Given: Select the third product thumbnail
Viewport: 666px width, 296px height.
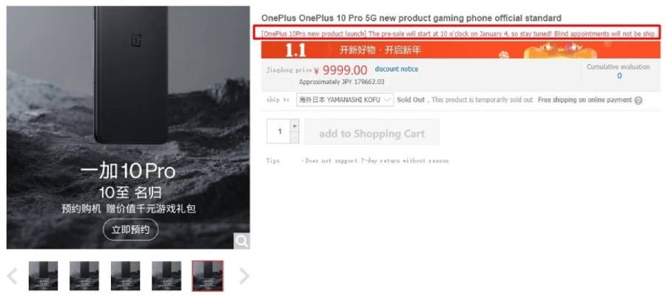Looking at the screenshot, I should (x=125, y=276).
